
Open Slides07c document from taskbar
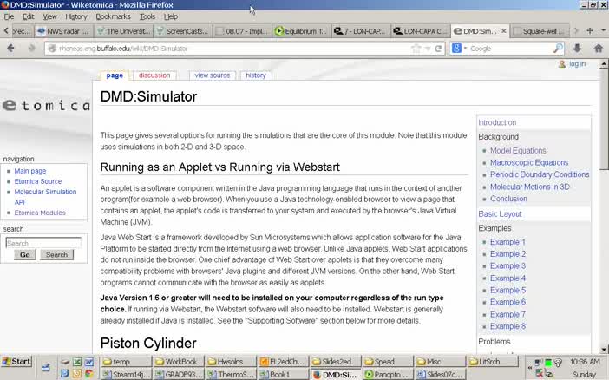pyautogui.click(x=440, y=374)
